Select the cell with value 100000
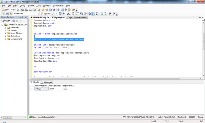This screenshot has height=123, width=205. pos(41,89)
